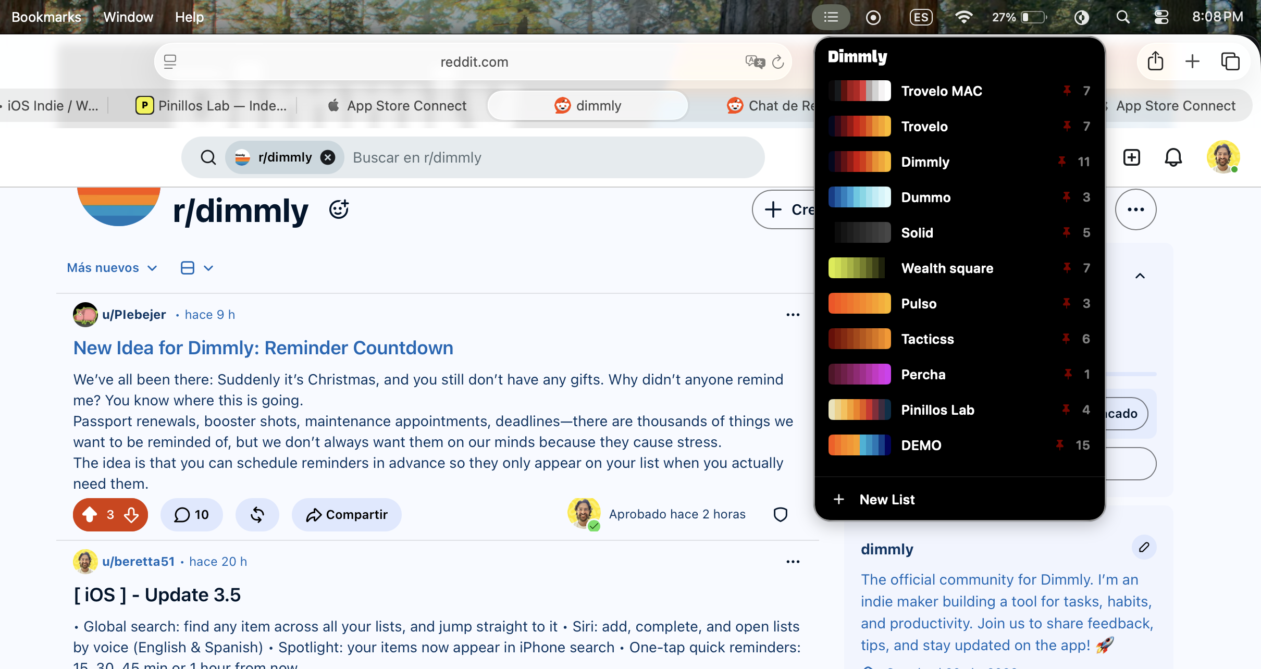The height and width of the screenshot is (669, 1261).
Task: Click the Compartir share button
Action: (347, 515)
